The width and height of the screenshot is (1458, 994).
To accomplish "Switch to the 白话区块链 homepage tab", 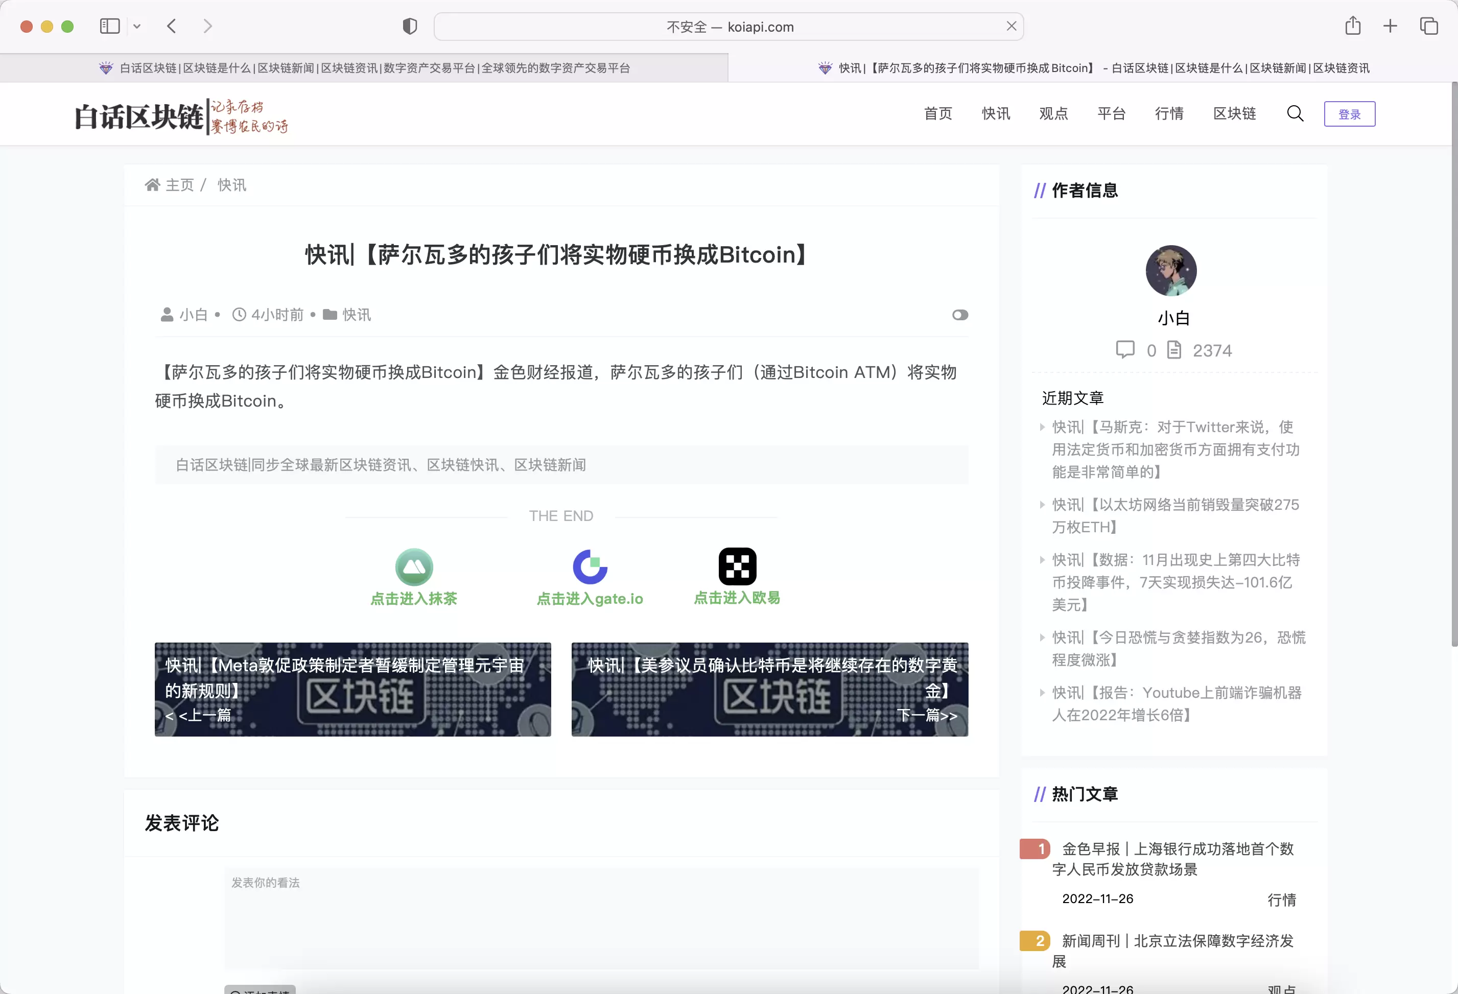I will point(364,68).
